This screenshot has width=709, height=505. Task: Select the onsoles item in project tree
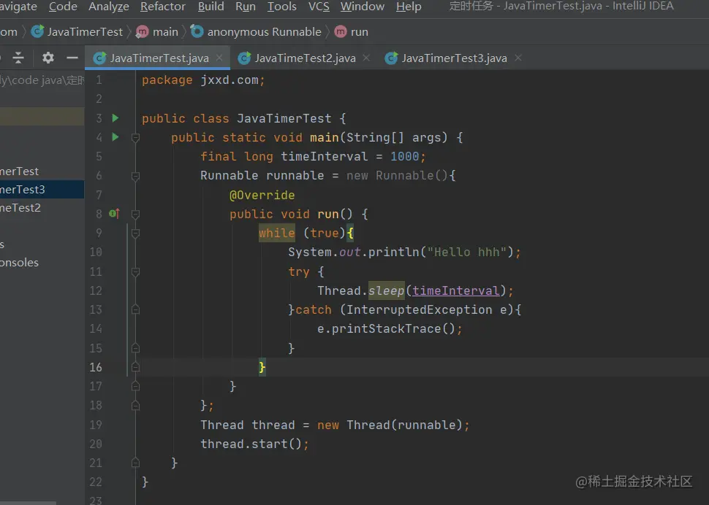click(x=42, y=262)
